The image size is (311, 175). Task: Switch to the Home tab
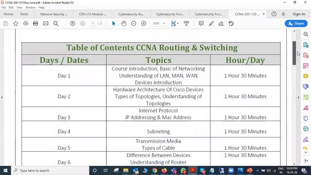(8, 14)
